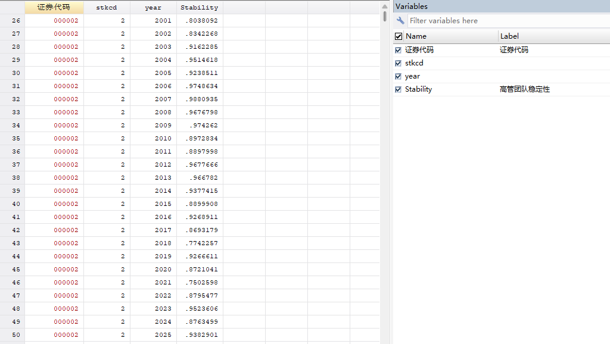Click Stability cell .9238511
The height and width of the screenshot is (344, 610).
coord(200,73)
